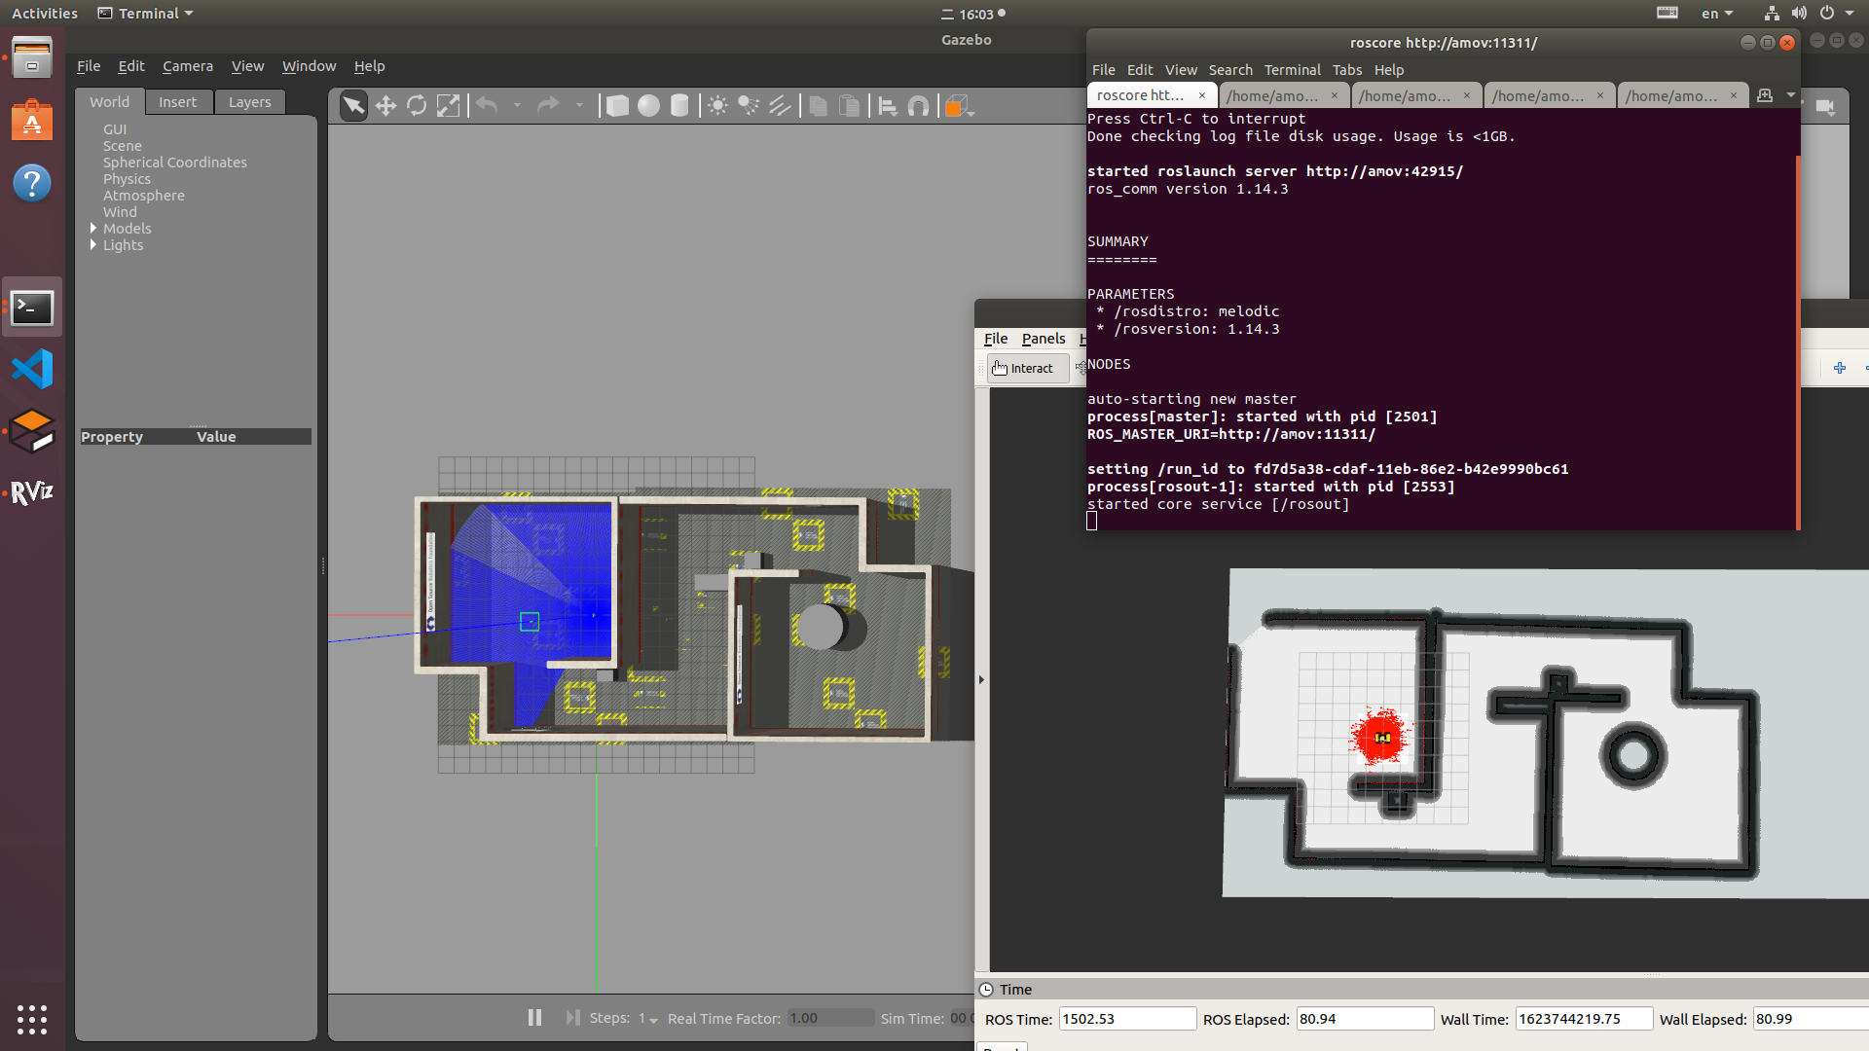This screenshot has width=1869, height=1051.
Task: Open Visual Studio Code from the dock
Action: (32, 369)
